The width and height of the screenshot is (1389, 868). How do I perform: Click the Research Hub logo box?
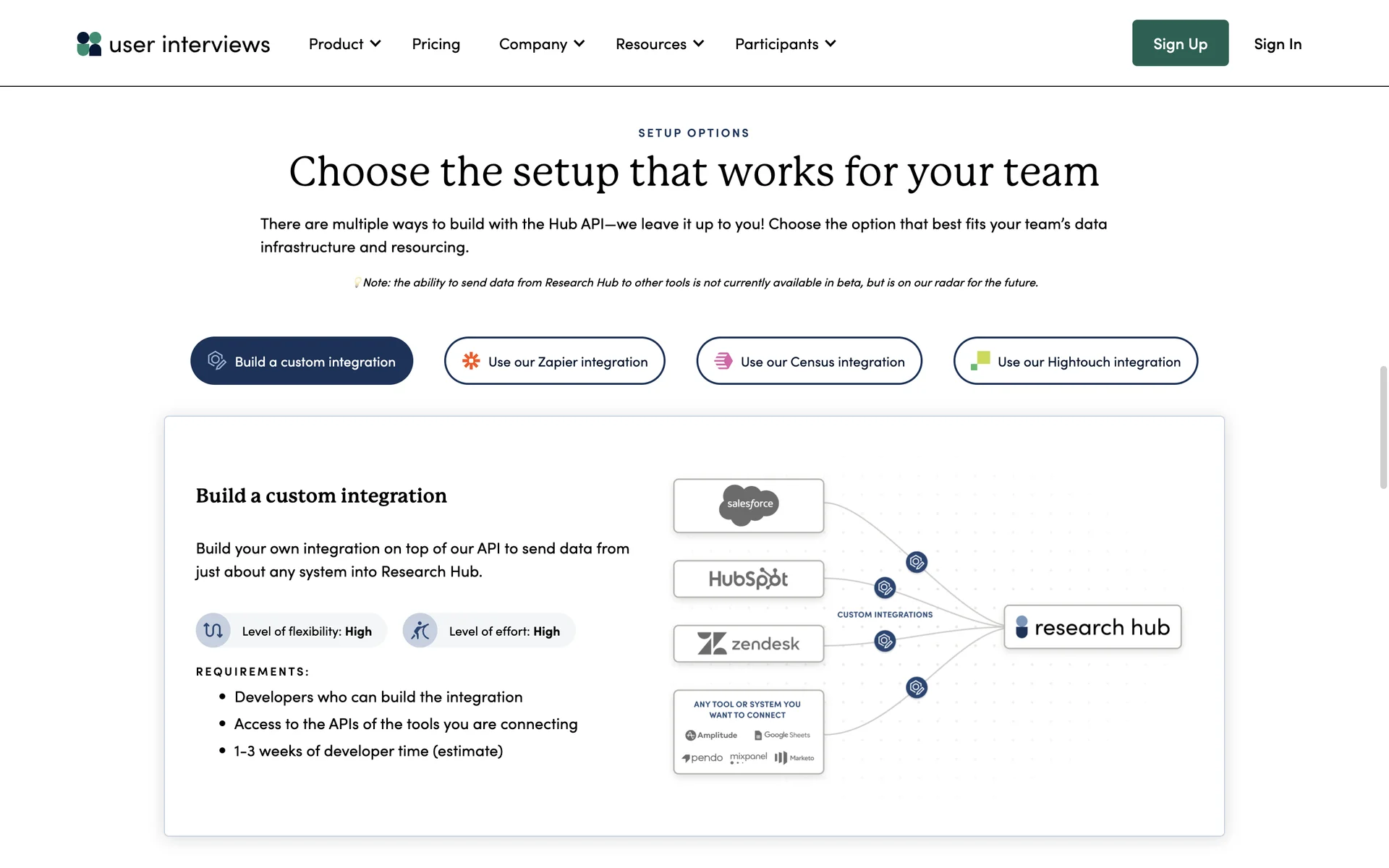[1092, 627]
